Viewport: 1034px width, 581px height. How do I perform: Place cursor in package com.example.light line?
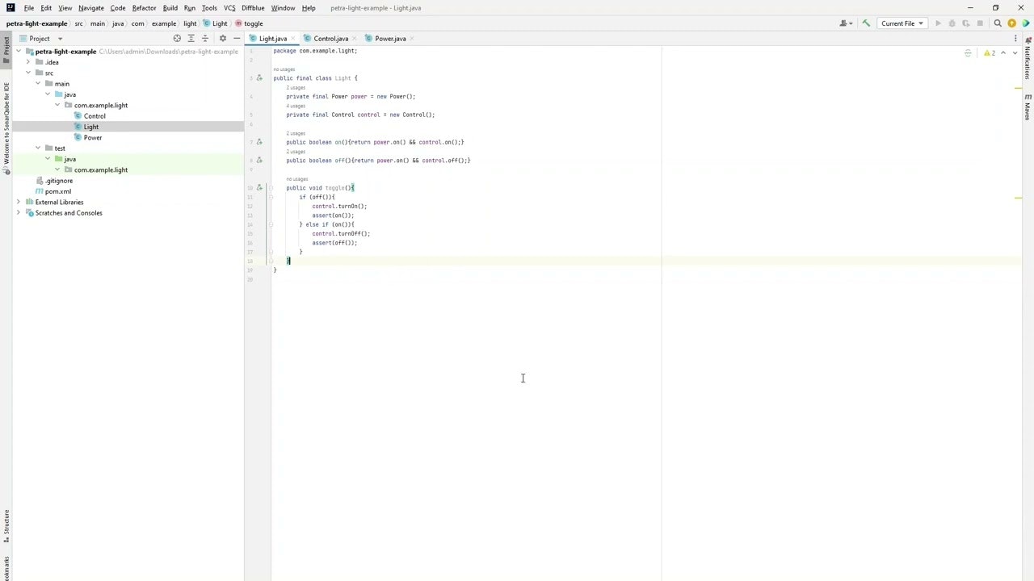(x=315, y=51)
